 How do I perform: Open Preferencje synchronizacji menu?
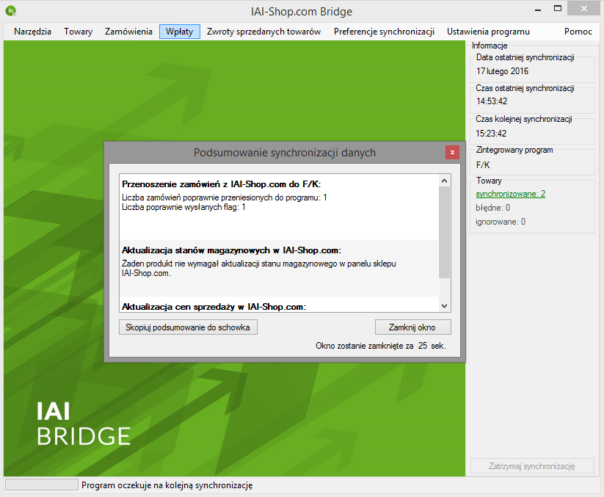(x=384, y=32)
